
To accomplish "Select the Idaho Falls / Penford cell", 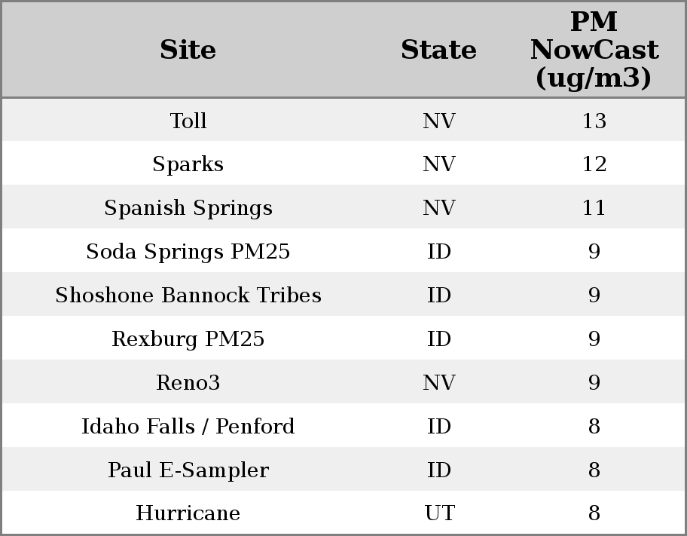I will (188, 427).
